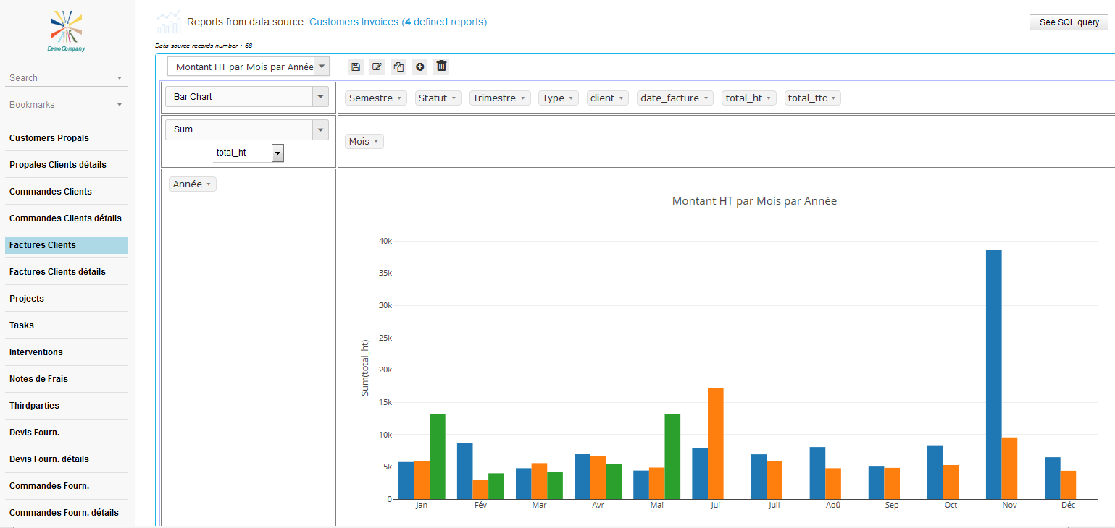The image size is (1115, 528).
Task: Click the tall blue Nov bar
Action: pyautogui.click(x=993, y=374)
